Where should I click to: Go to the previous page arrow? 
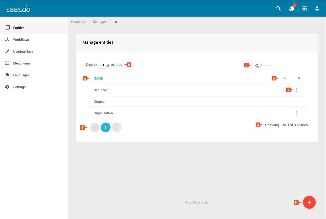95,127
